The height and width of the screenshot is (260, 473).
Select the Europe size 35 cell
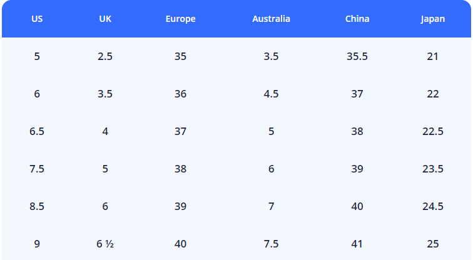(180, 56)
